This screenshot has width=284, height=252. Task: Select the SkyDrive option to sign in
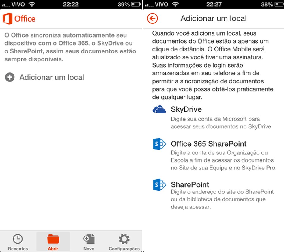pos(186,109)
